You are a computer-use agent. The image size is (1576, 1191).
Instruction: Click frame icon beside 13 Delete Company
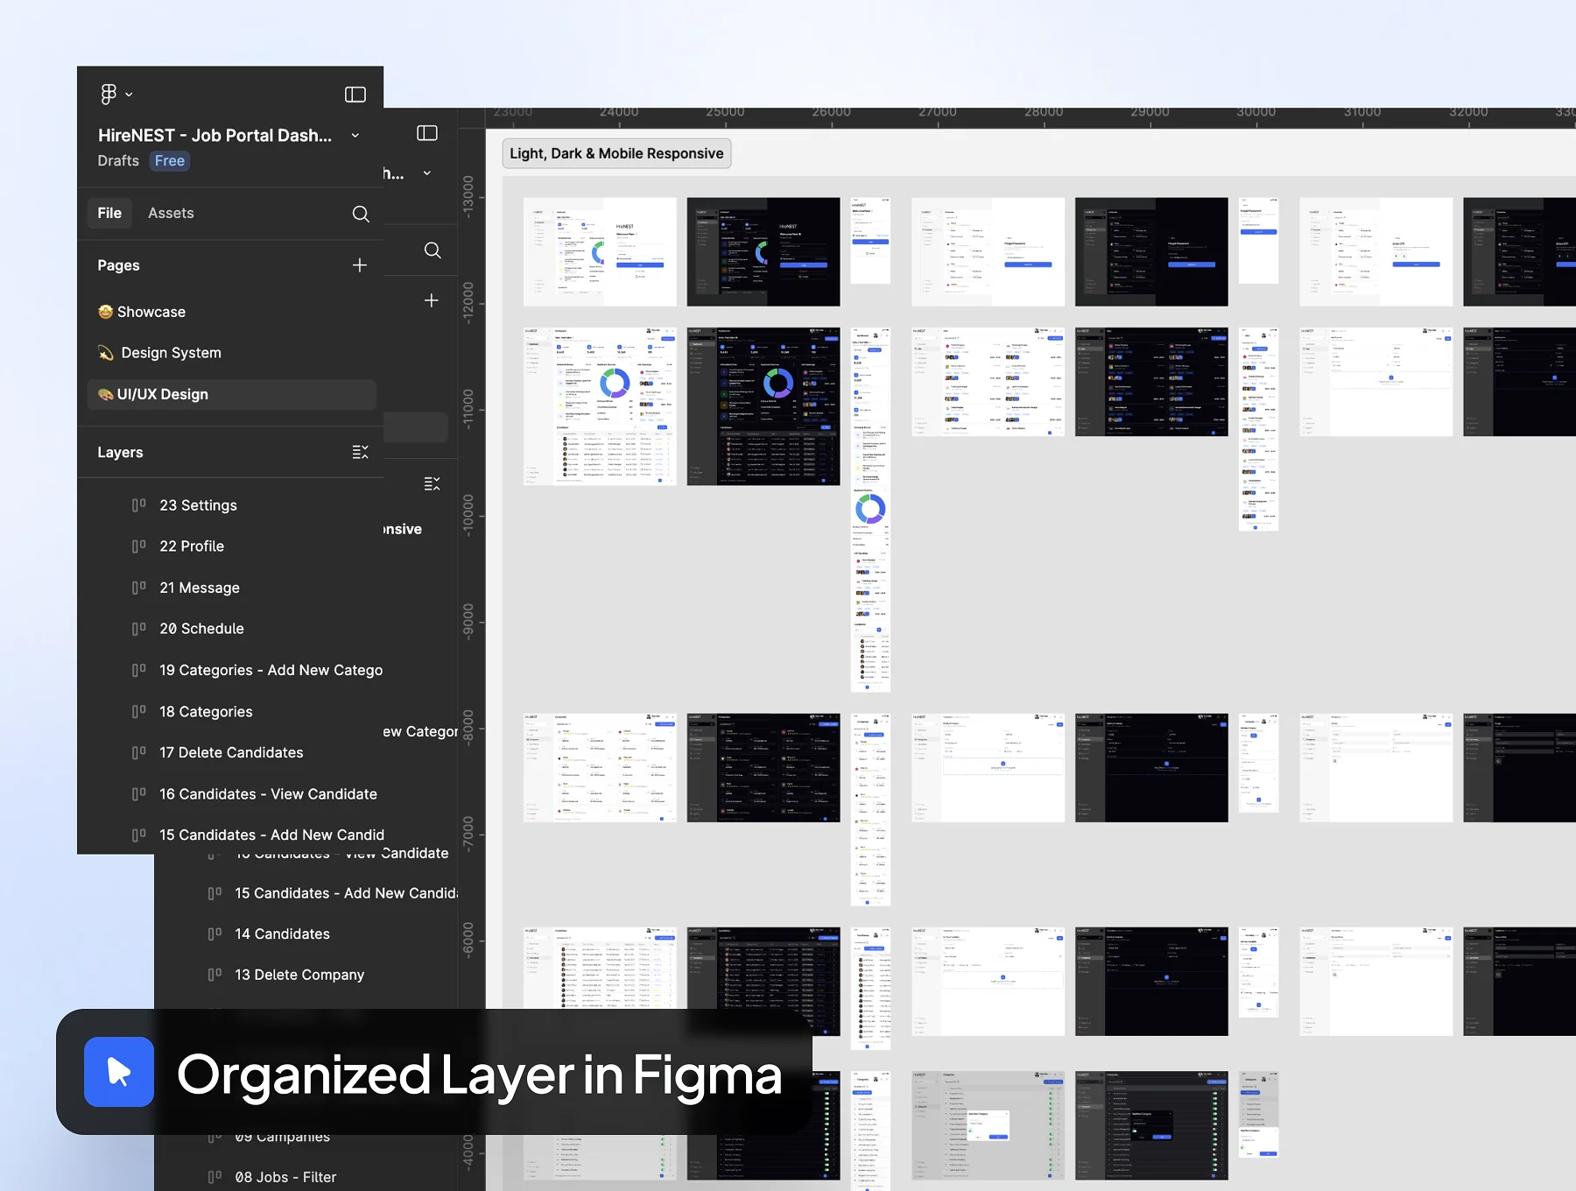215,975
